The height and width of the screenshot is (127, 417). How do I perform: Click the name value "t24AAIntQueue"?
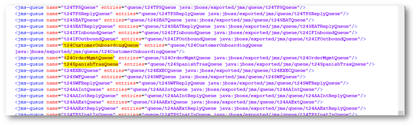(x=83, y=89)
